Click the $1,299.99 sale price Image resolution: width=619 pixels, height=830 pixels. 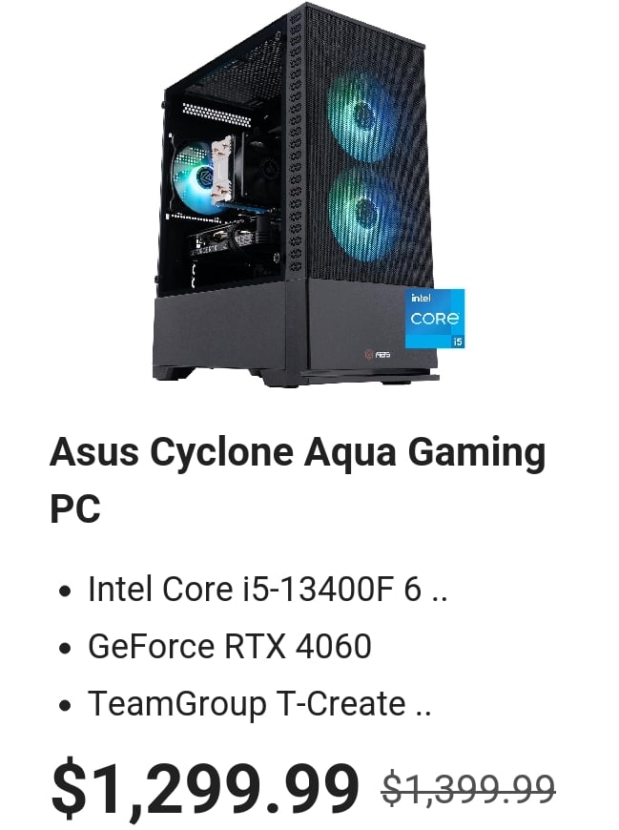pyautogui.click(x=205, y=790)
